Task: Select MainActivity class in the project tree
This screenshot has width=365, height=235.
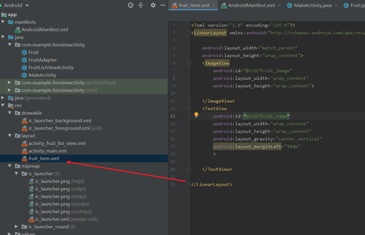Action: (x=42, y=75)
